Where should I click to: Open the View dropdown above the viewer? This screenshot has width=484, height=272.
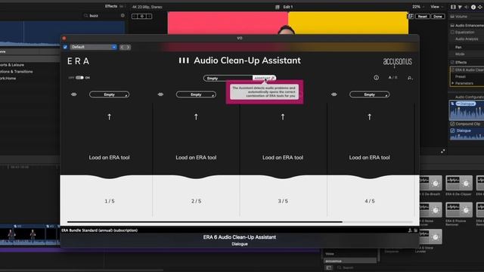click(x=436, y=7)
